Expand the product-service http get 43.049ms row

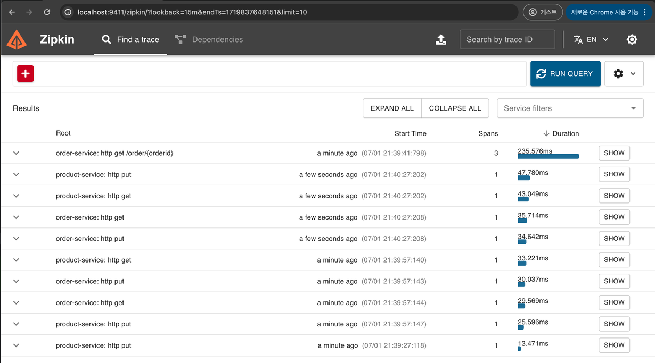16,196
